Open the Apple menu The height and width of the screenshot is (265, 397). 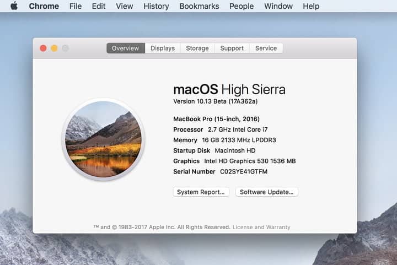coord(14,6)
